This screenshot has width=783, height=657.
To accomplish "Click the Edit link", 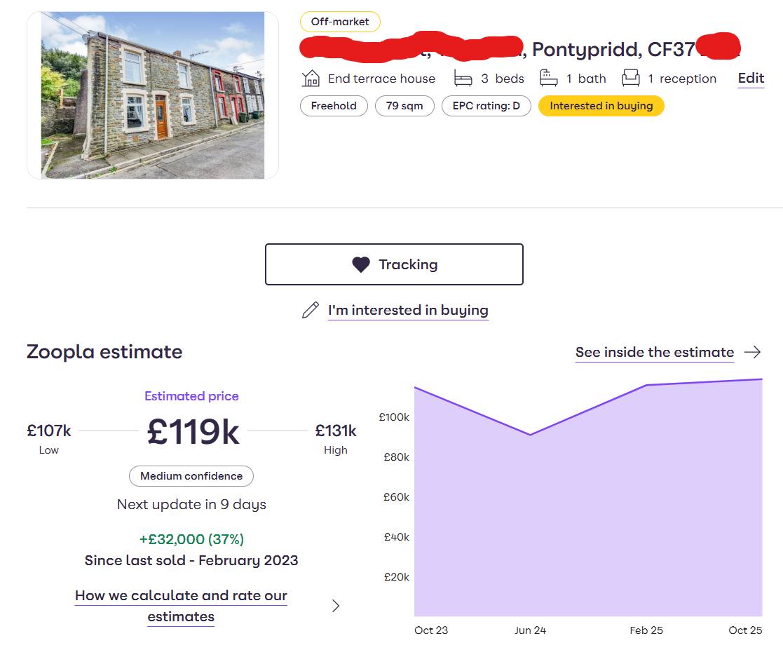I will (x=751, y=78).
